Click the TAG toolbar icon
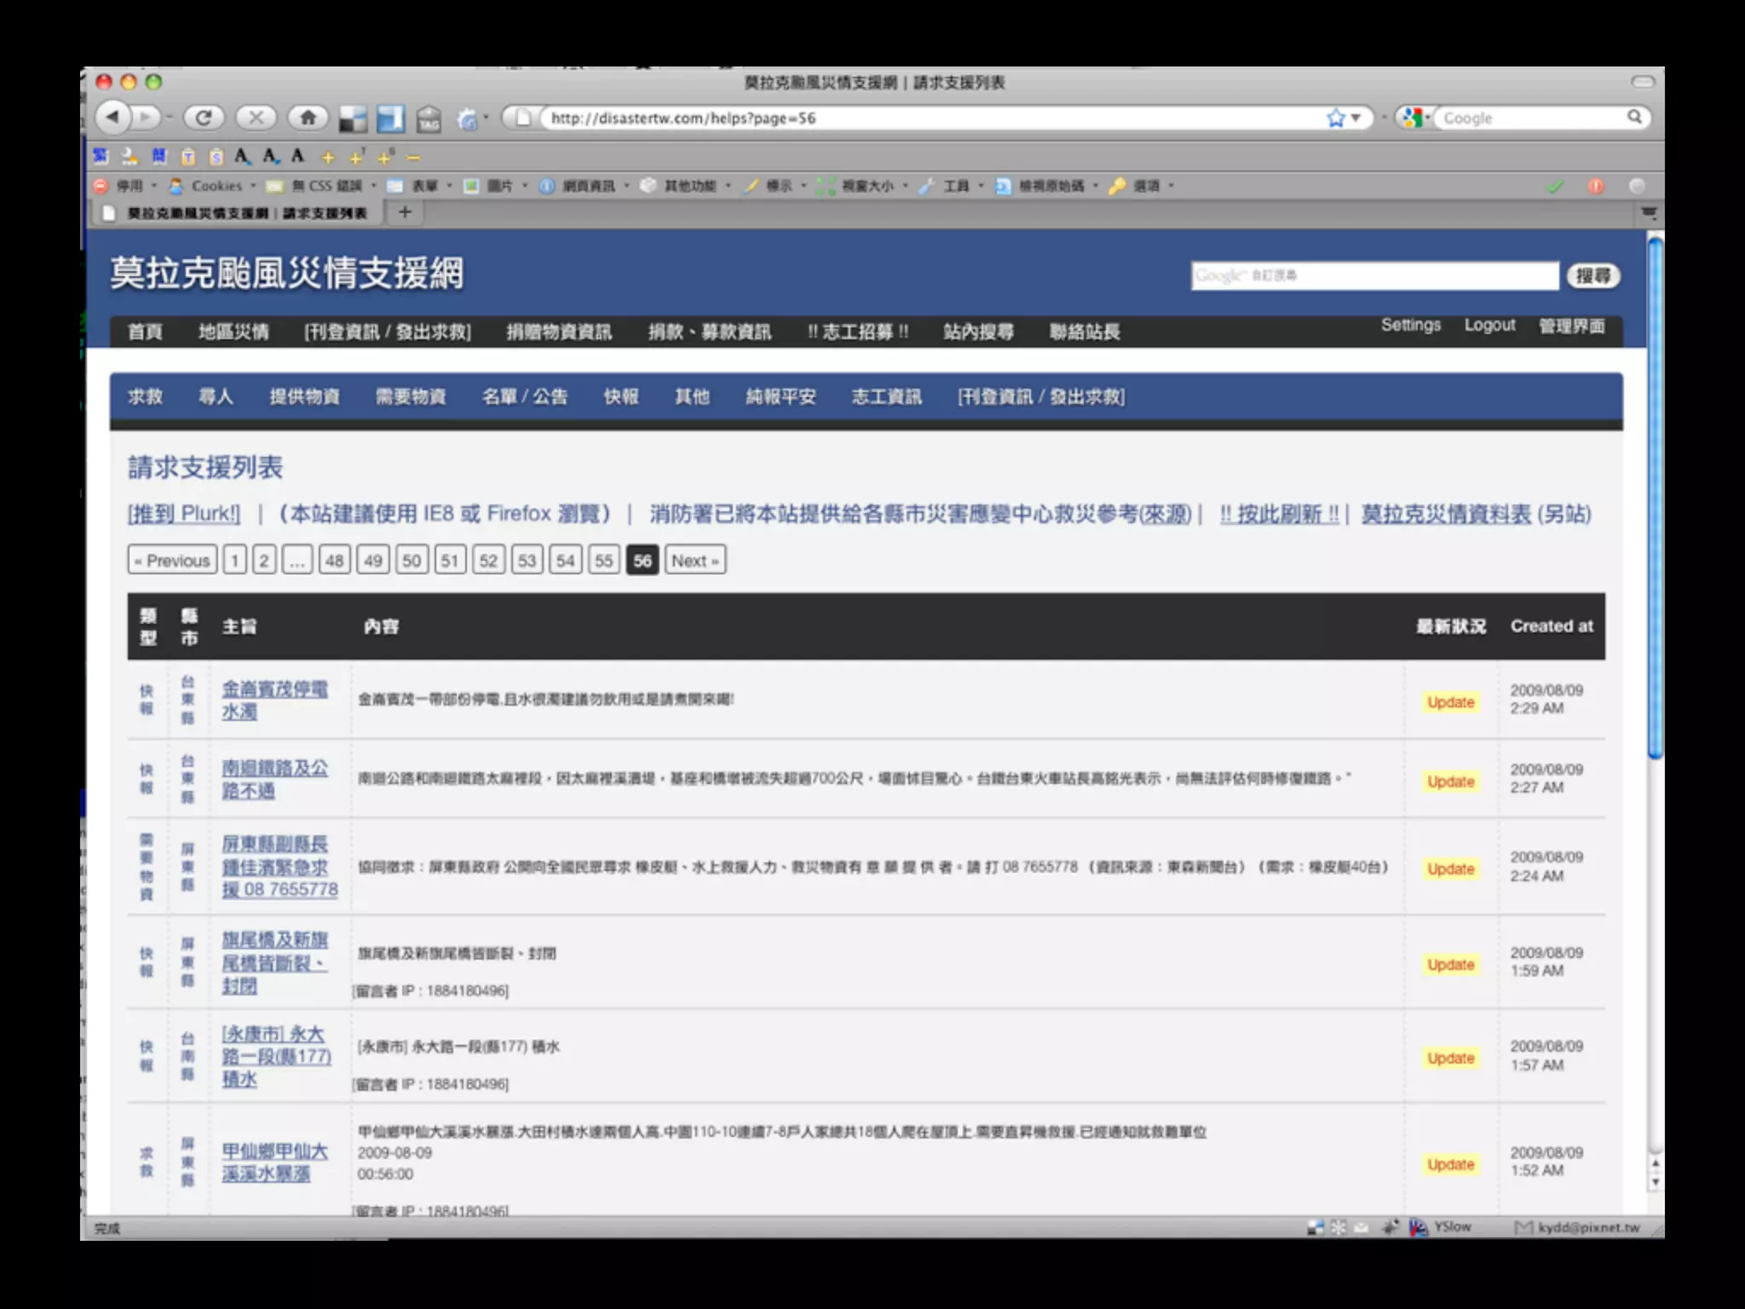The image size is (1745, 1309). pos(429,119)
